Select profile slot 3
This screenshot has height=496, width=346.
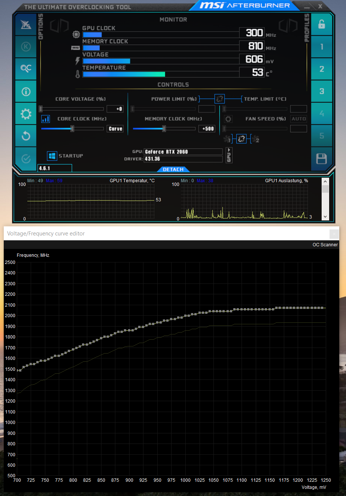pyautogui.click(x=322, y=91)
